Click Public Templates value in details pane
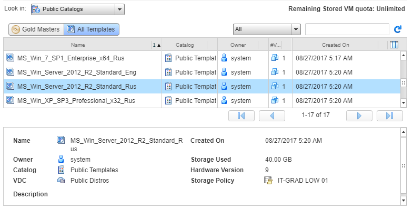Viewport: 413px width, 210px height. [x=94, y=170]
